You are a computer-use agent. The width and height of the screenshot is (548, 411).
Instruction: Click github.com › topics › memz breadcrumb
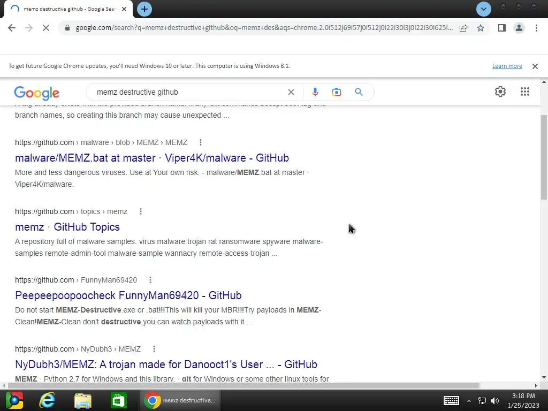pyautogui.click(x=71, y=212)
